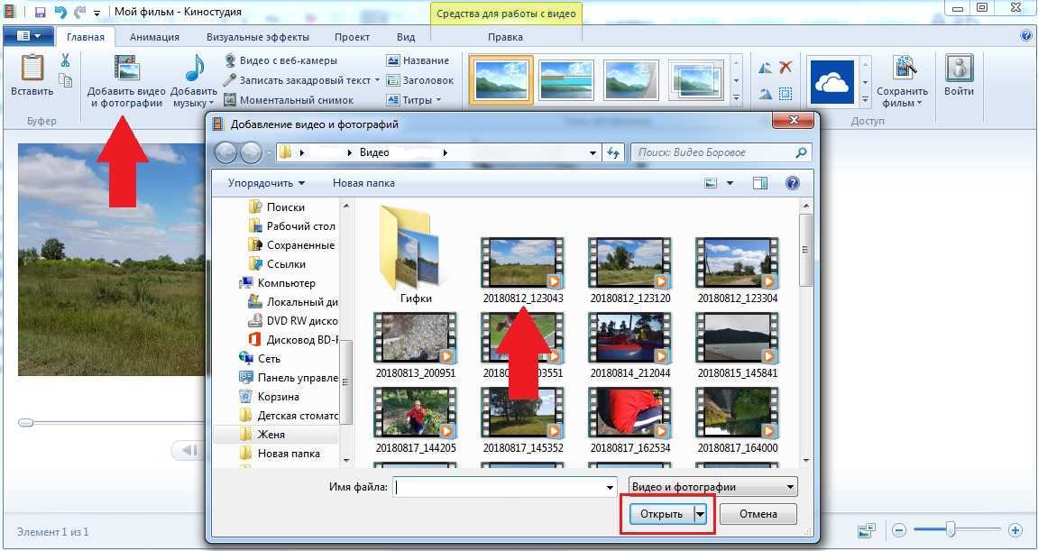This screenshot has height=551, width=1038.
Task: Click the Paste (Вставить) clipboard icon
Action: (32, 69)
